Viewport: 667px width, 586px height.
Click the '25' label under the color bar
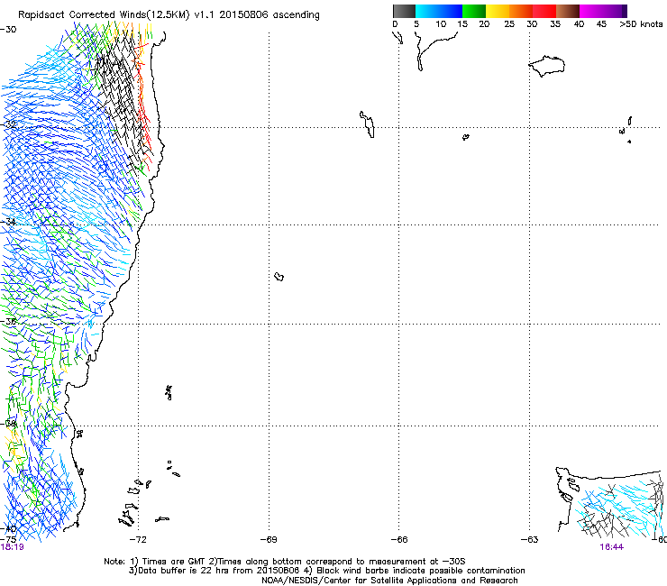tap(509, 24)
